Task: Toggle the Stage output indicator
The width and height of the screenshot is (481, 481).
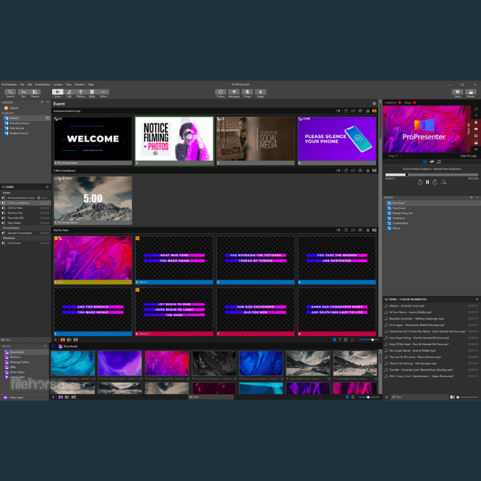Action: tap(414, 102)
